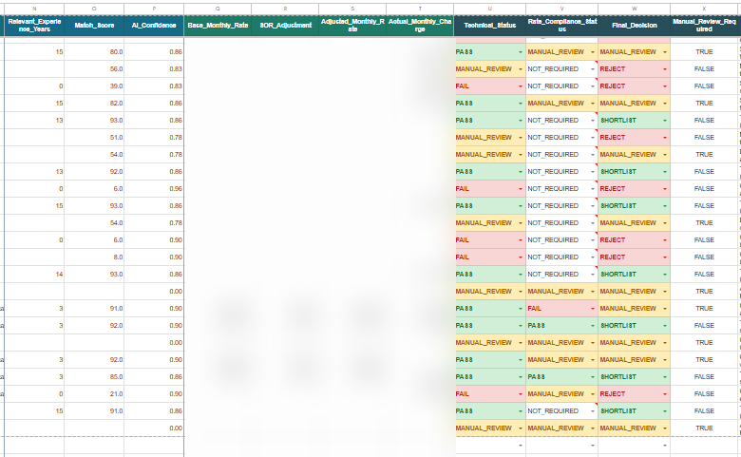Screen dimensions: 741x457
Task: Select the experience cell showing 14
Action: pos(34,275)
